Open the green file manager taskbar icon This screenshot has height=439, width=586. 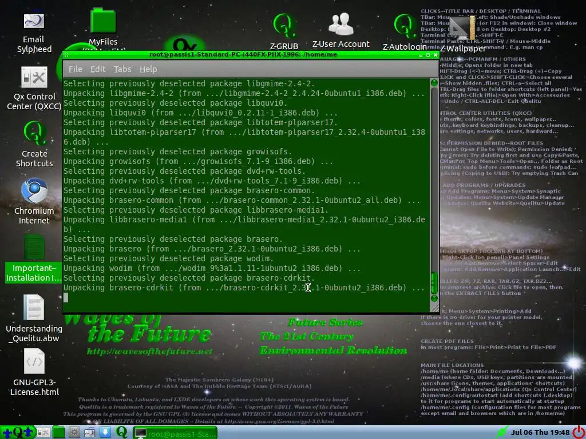pyautogui.click(x=59, y=433)
